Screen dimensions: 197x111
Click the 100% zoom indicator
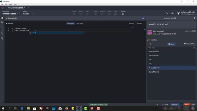(165, 105)
